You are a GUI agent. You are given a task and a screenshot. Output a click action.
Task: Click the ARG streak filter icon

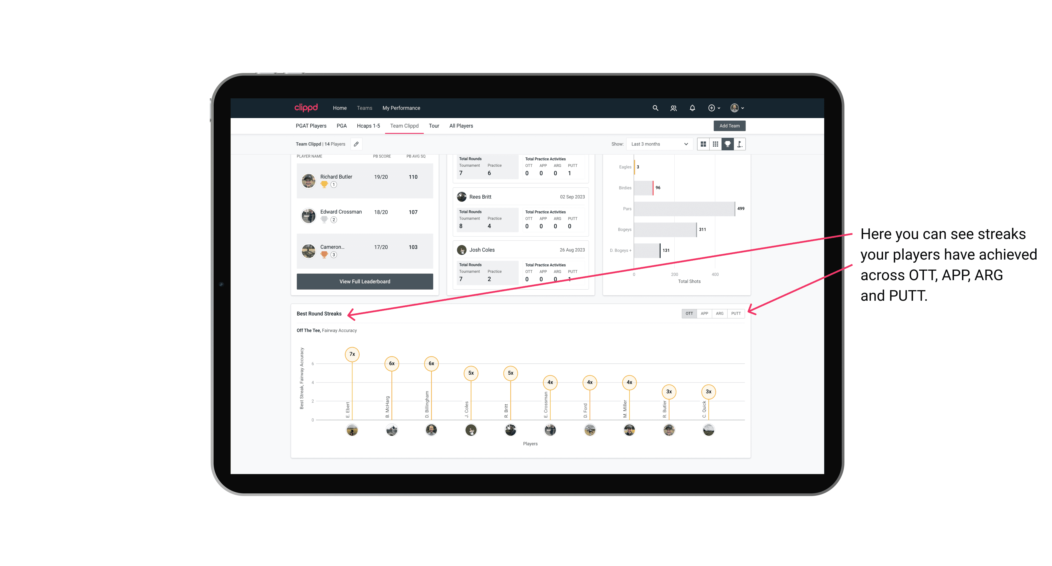pyautogui.click(x=720, y=313)
